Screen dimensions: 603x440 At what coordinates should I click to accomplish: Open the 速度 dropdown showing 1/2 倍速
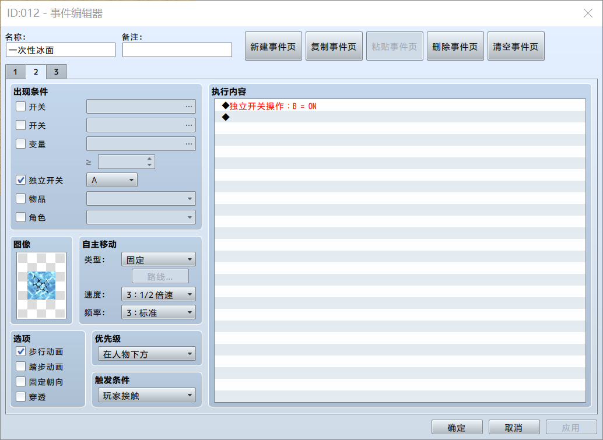pyautogui.click(x=159, y=294)
